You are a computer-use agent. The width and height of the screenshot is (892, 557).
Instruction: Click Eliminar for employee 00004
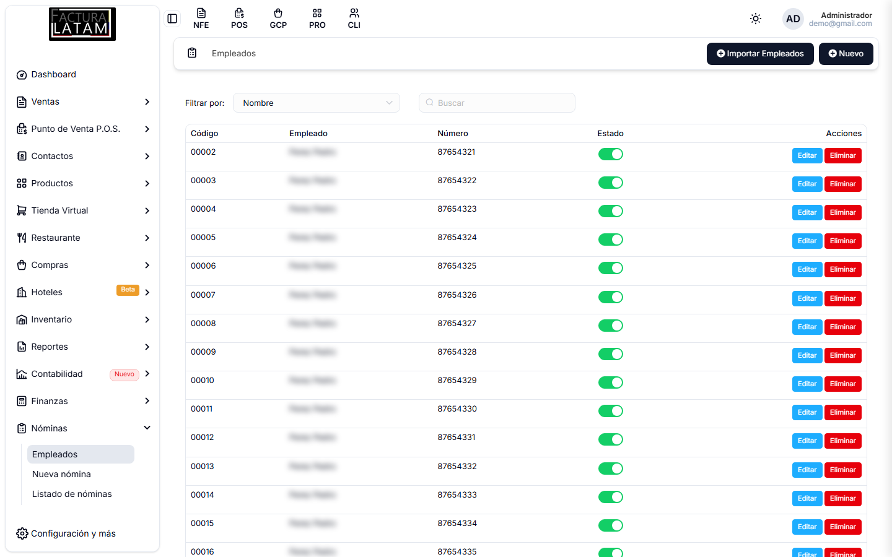pyautogui.click(x=842, y=212)
